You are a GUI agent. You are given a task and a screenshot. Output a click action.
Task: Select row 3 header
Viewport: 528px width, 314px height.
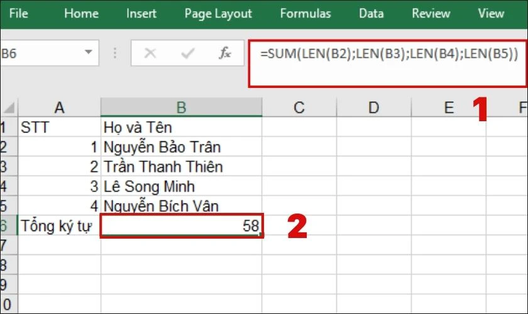click(8, 166)
